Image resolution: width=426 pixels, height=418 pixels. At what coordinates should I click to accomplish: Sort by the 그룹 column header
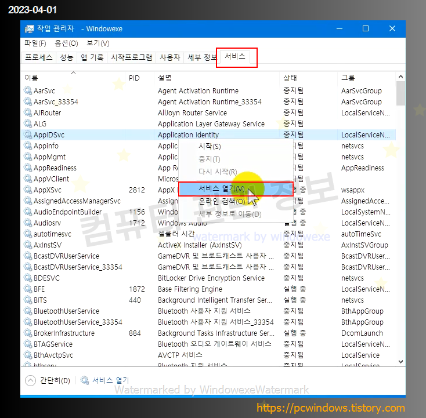(366, 78)
